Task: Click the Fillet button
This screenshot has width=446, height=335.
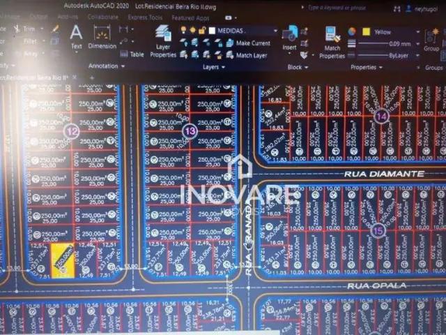Action: point(30,42)
